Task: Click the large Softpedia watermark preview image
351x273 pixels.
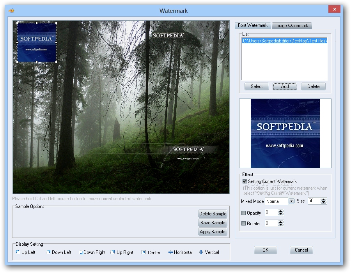Action: (285, 133)
